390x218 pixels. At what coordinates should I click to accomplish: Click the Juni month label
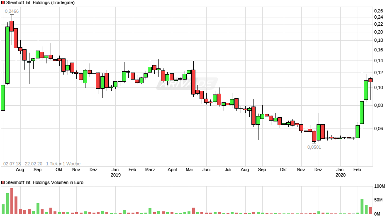(x=207, y=170)
